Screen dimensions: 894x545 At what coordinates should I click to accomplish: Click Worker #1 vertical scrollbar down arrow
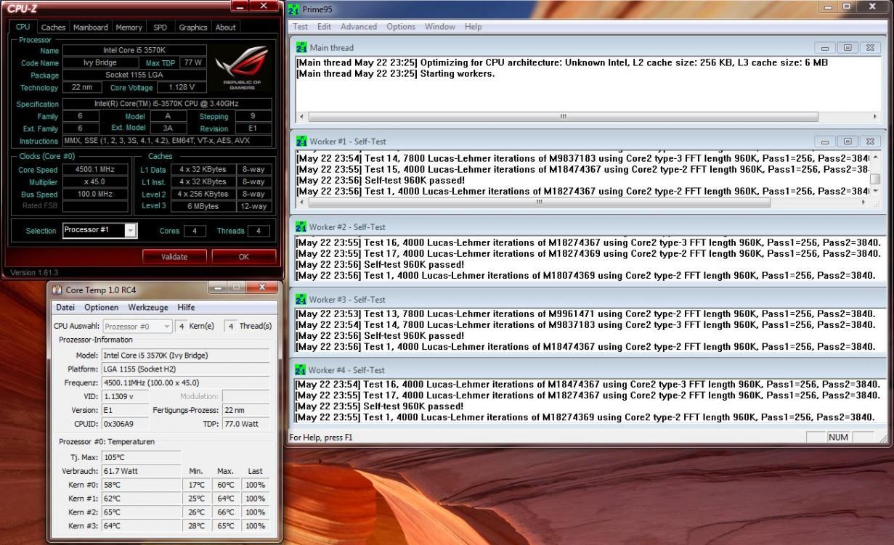point(875,191)
